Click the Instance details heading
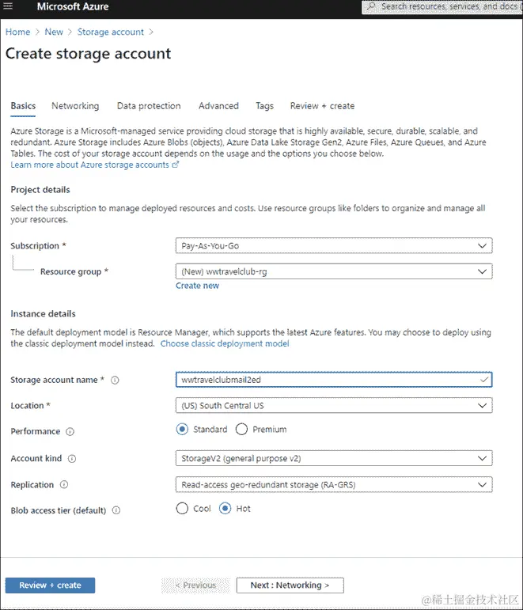Image resolution: width=523 pixels, height=610 pixels. pyautogui.click(x=43, y=313)
